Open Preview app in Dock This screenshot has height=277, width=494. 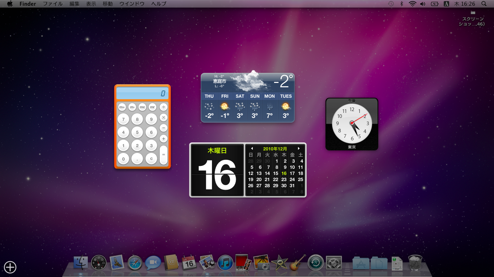click(x=207, y=262)
